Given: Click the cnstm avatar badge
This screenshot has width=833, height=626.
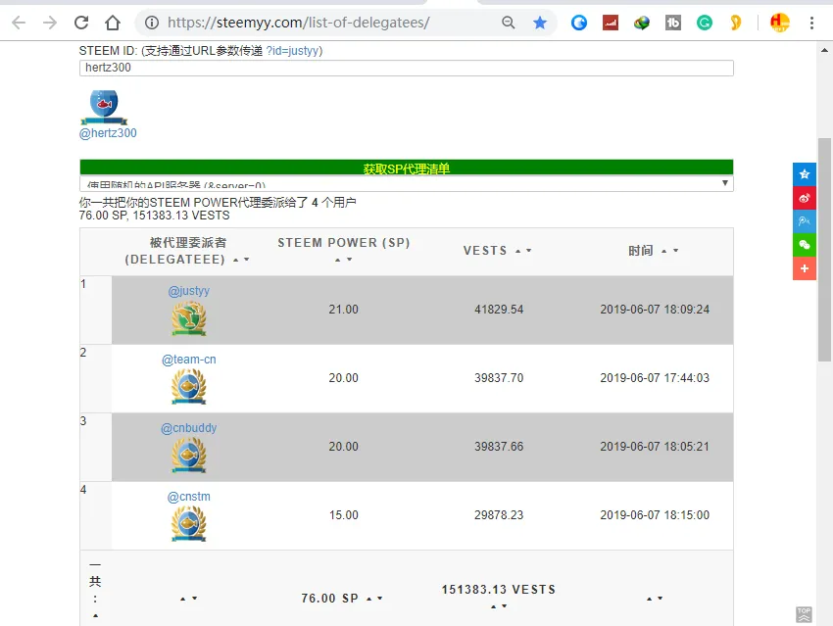Looking at the screenshot, I should 188,523.
